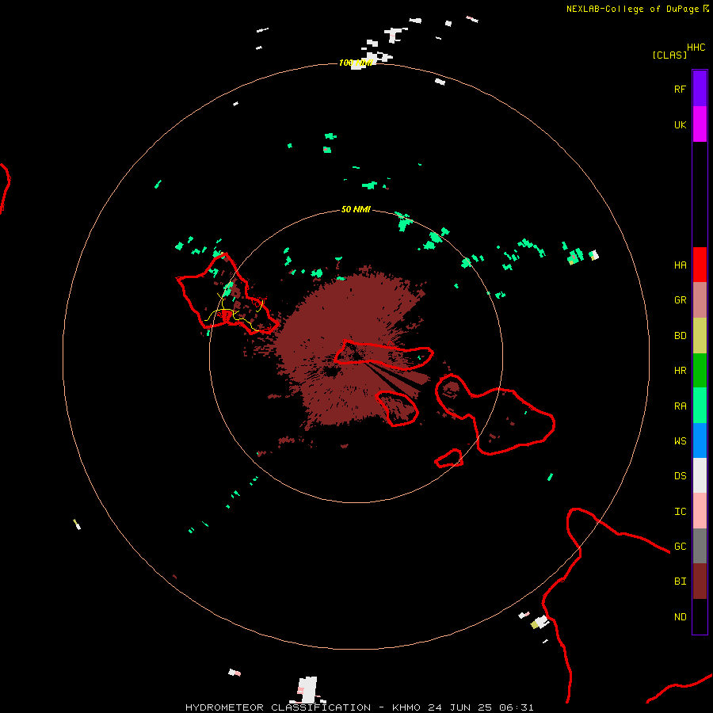Click the NEXLAB-College of DuPage credit
713x713 pixels.
[632, 9]
